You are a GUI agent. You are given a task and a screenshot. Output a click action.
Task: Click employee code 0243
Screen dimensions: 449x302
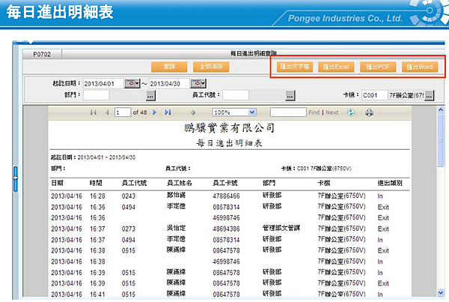pos(129,196)
